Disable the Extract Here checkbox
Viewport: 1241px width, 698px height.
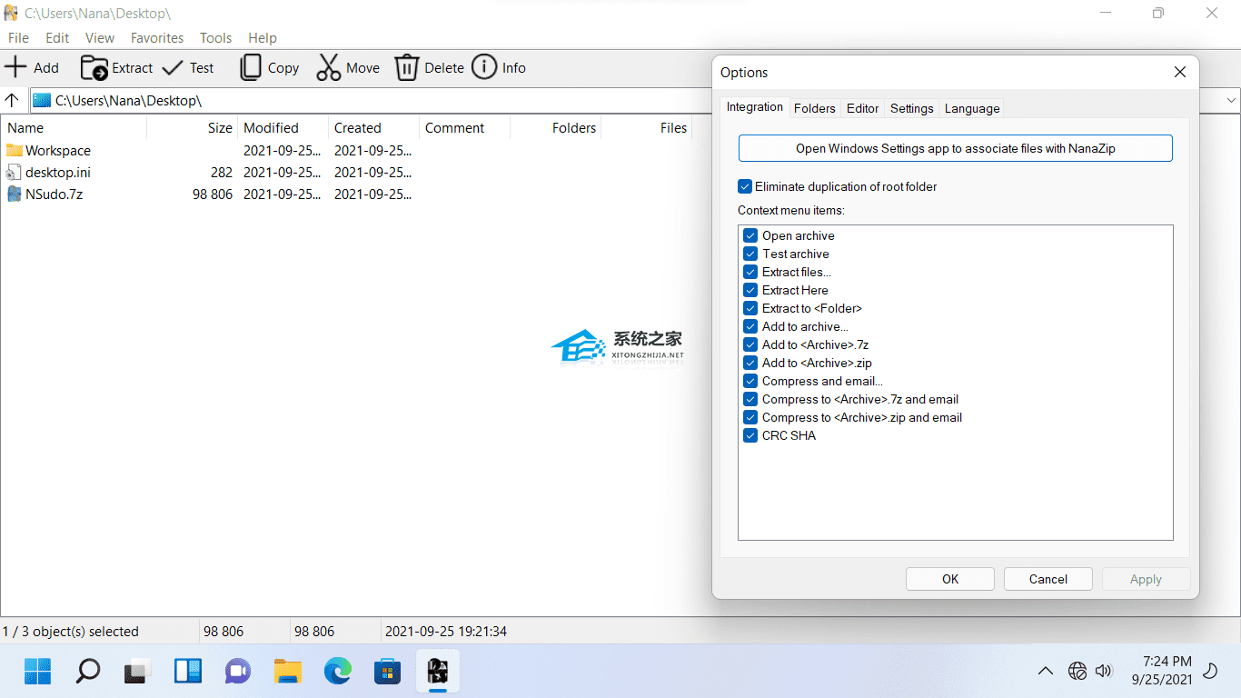click(750, 290)
